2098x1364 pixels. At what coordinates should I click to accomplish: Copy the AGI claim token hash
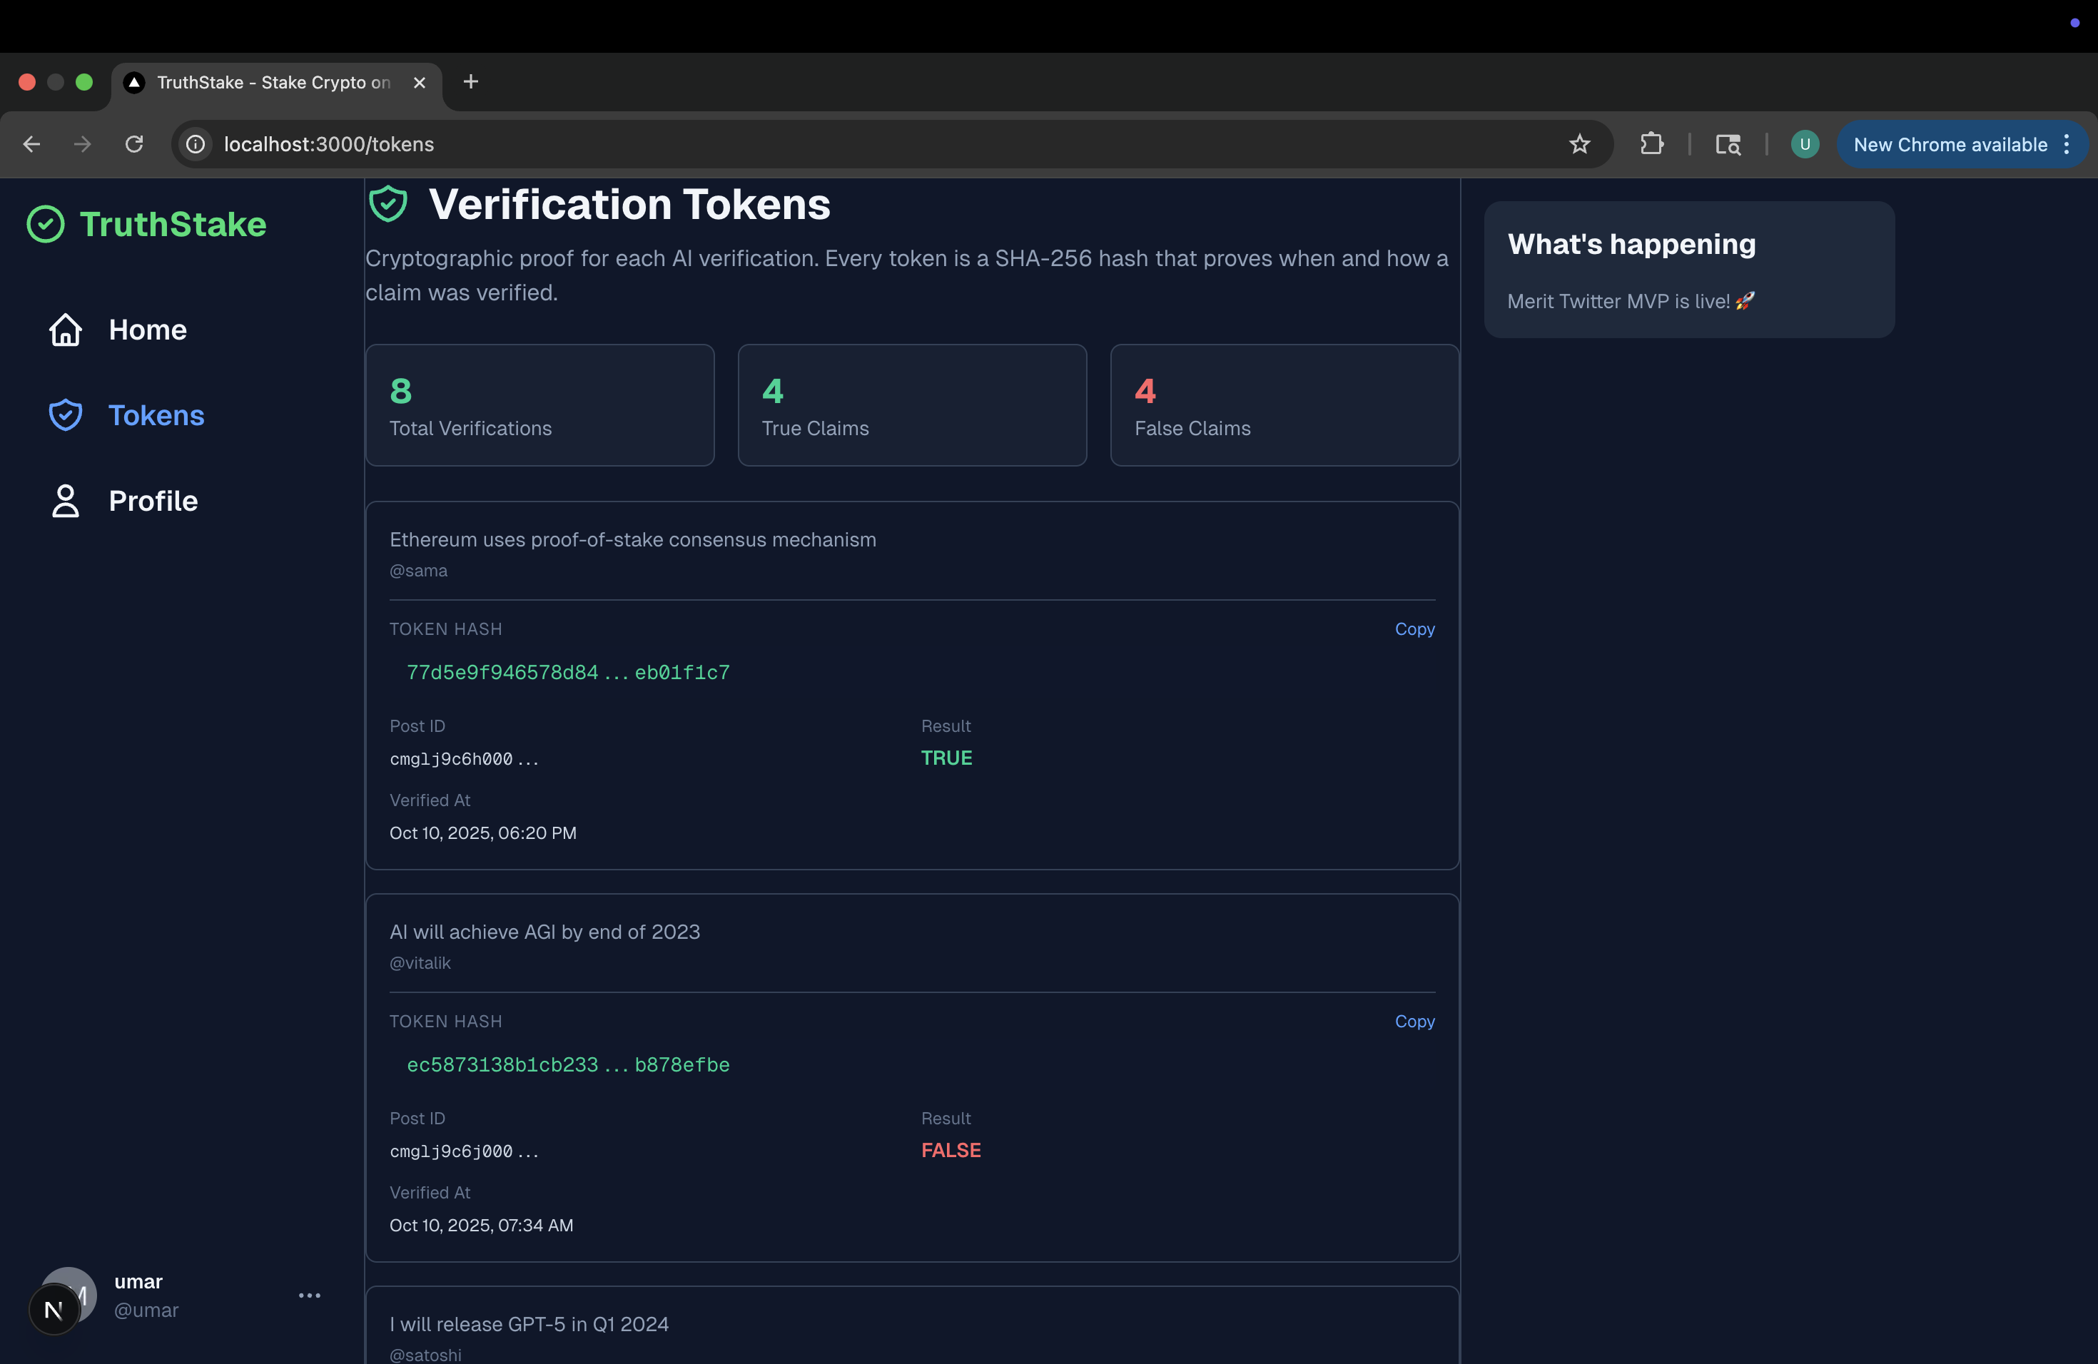coord(1414,1022)
